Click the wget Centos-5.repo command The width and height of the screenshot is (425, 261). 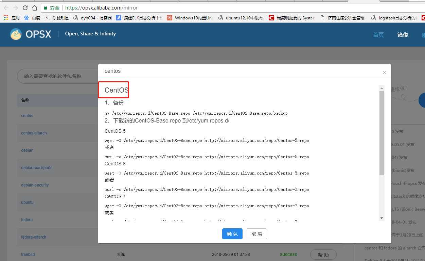point(207,141)
